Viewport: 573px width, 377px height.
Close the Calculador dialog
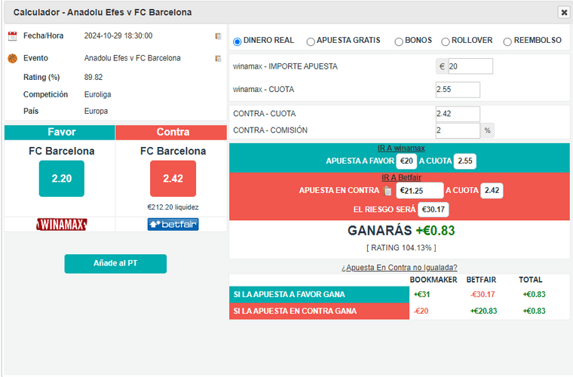click(x=563, y=12)
